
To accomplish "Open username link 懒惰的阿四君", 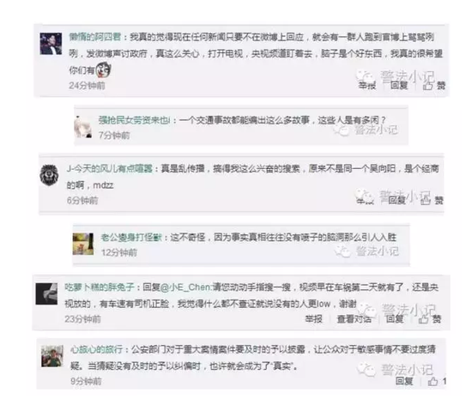I will [x=95, y=37].
